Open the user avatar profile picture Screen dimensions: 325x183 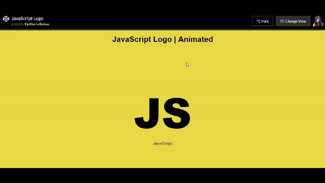click(318, 21)
